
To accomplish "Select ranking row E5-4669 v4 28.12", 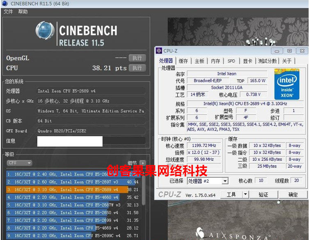I will click(x=73, y=228).
